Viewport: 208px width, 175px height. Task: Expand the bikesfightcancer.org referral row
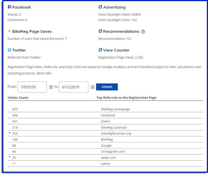tap(9, 133)
